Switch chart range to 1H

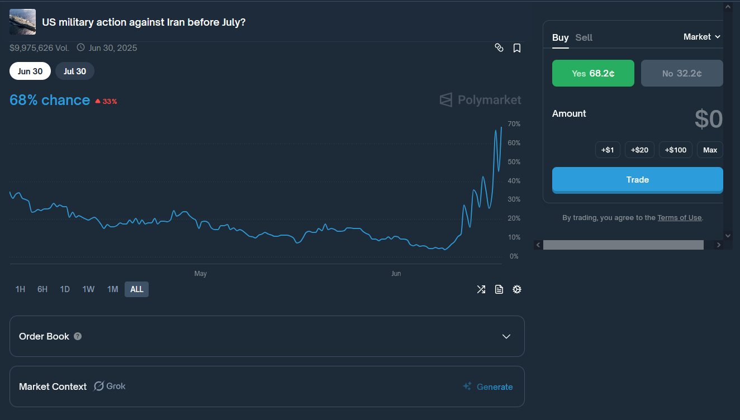click(x=20, y=289)
